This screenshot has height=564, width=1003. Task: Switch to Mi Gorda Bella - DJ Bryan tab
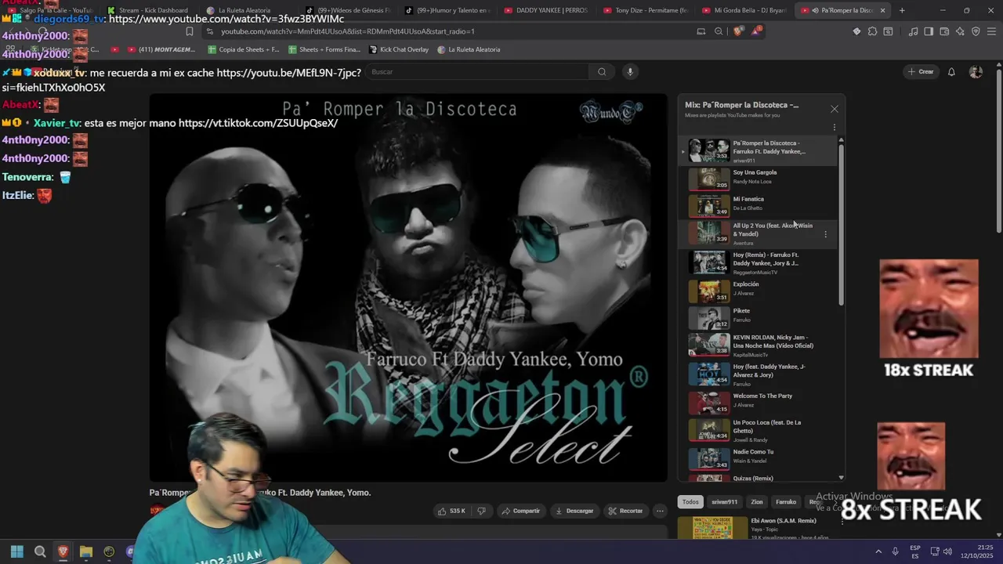(x=744, y=10)
